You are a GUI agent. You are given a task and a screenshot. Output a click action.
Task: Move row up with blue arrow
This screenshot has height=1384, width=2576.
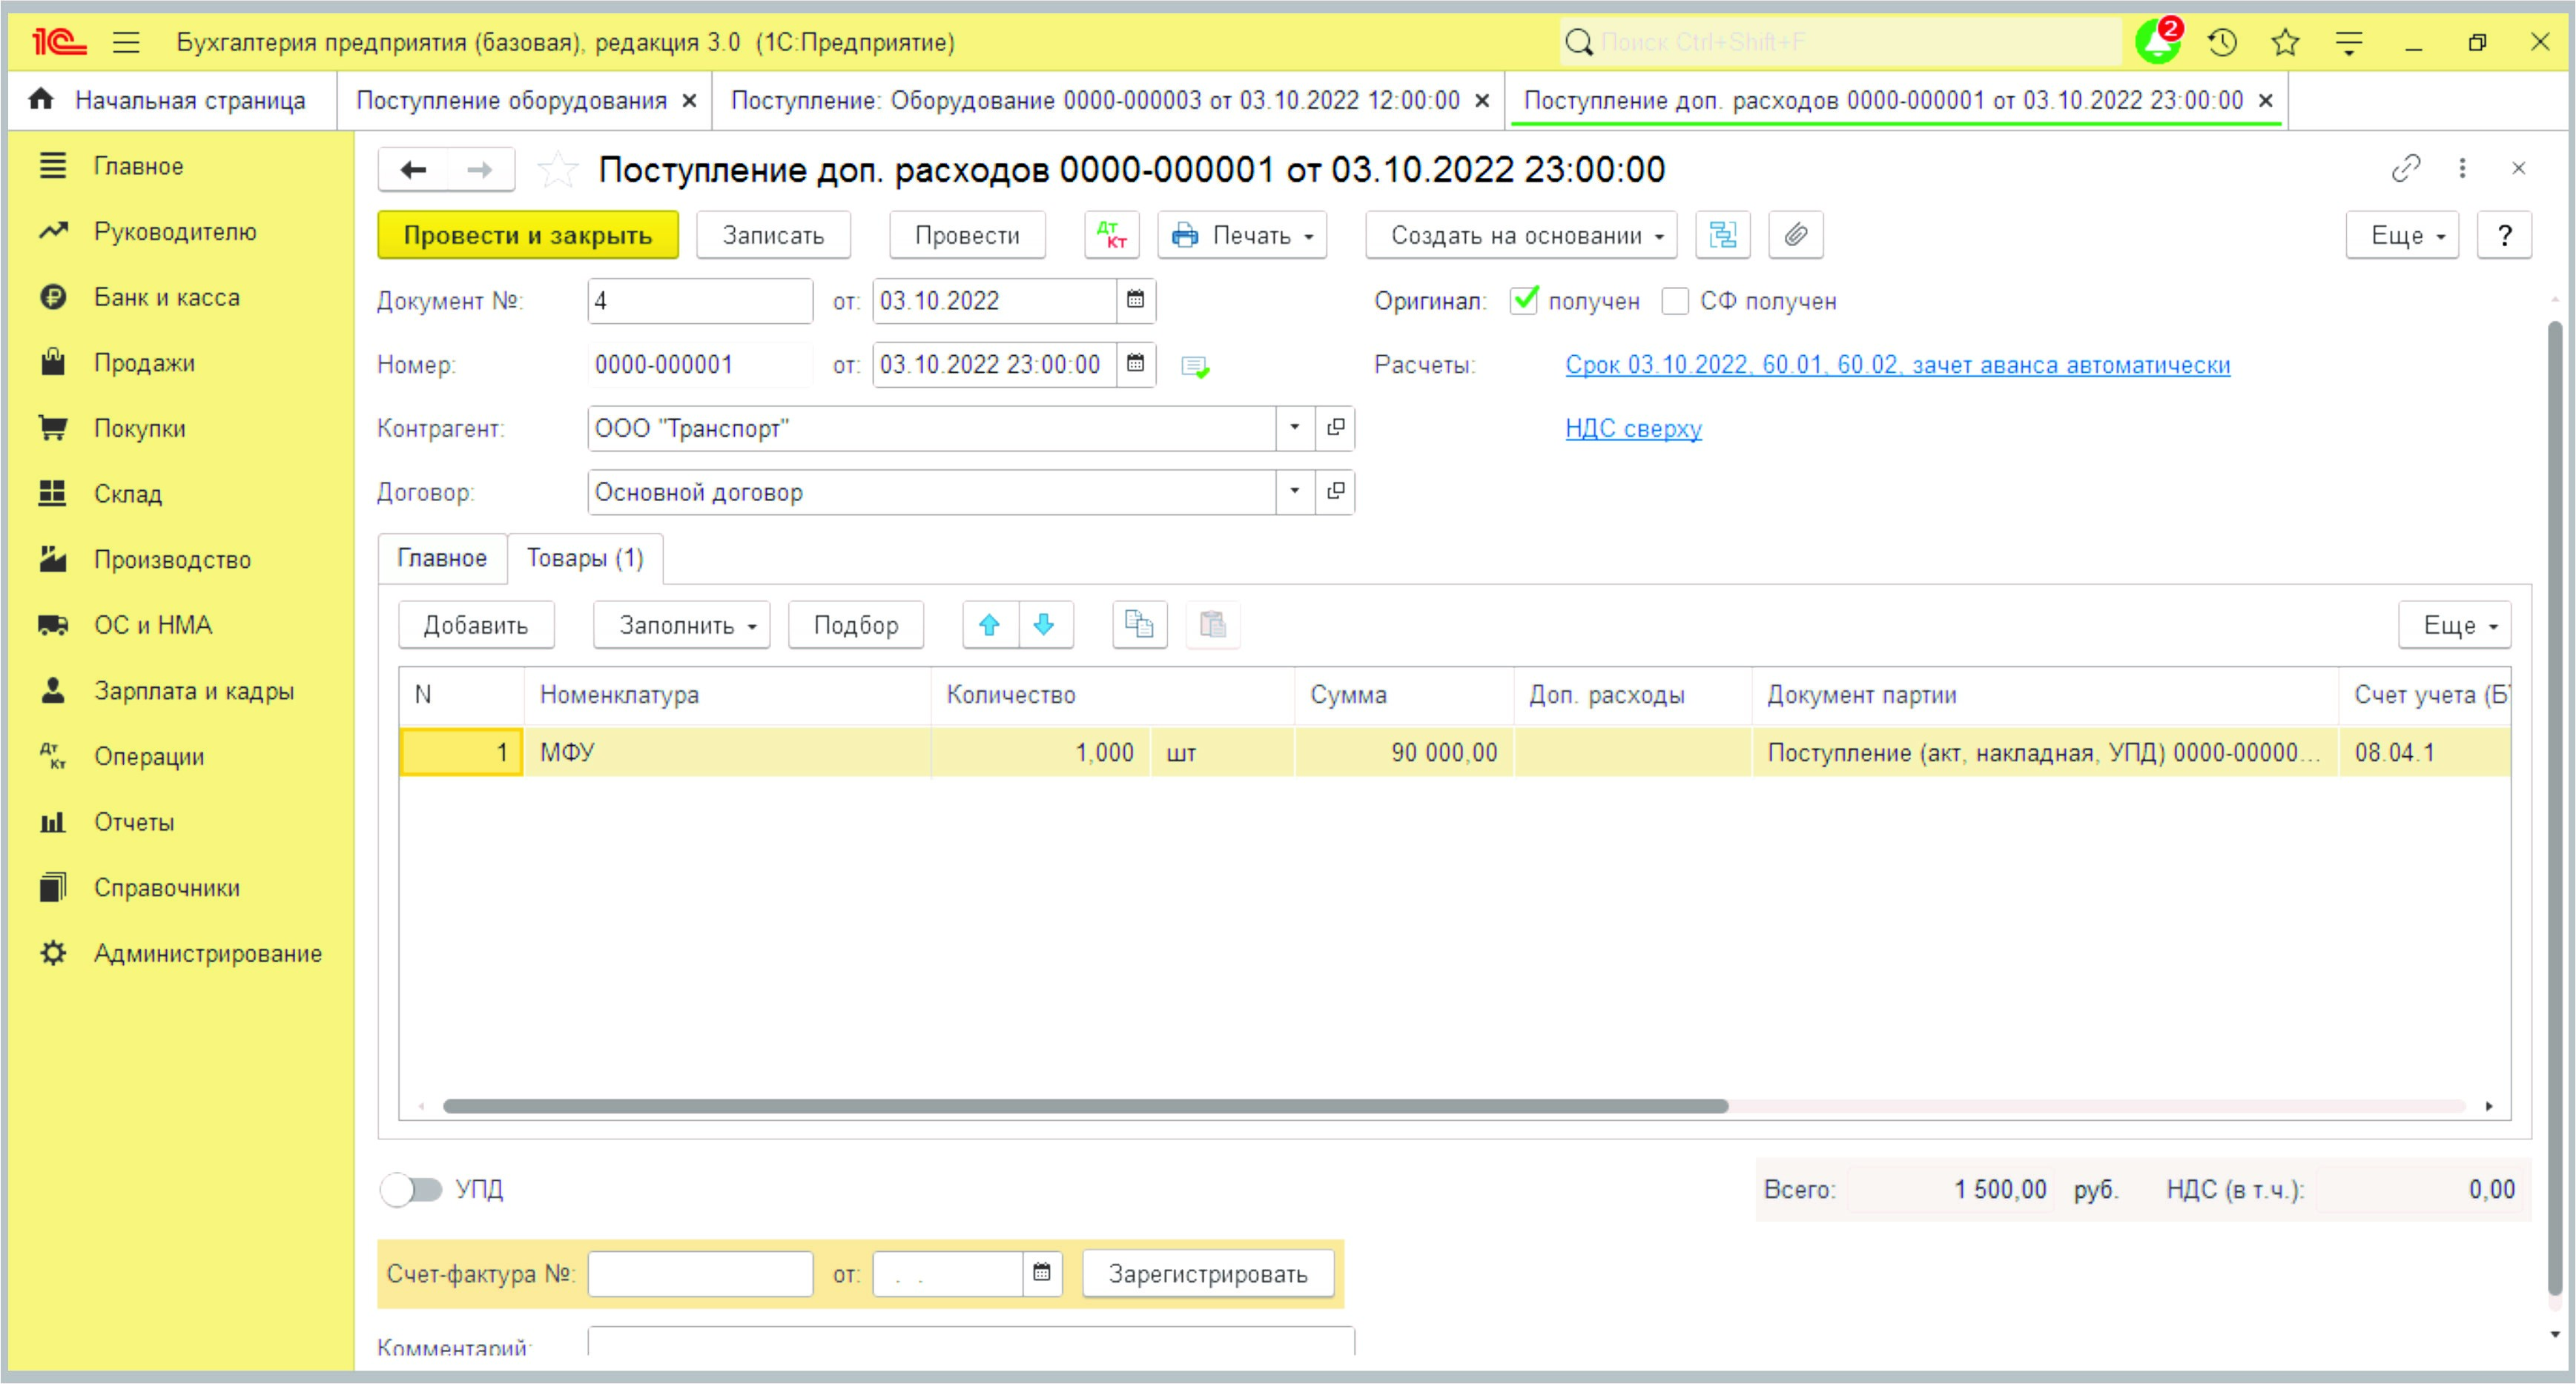[x=989, y=625]
